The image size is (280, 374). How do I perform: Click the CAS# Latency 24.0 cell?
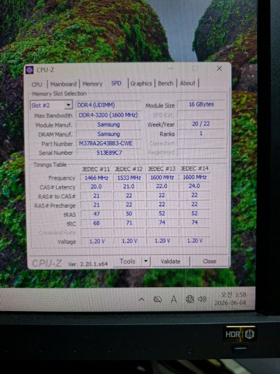194,186
